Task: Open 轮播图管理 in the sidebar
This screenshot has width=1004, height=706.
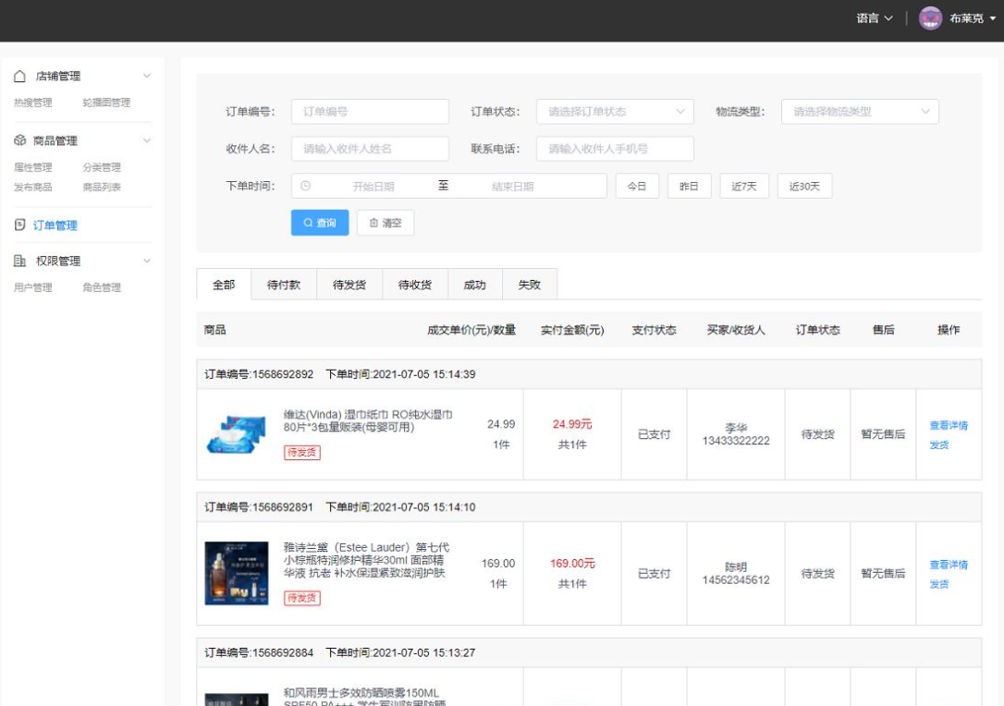Action: click(106, 103)
